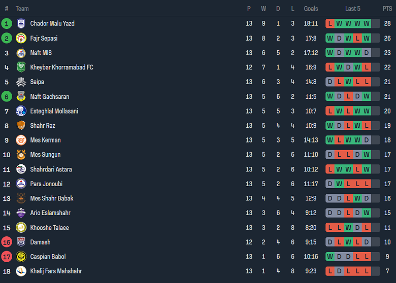Click the Kheybar Khorramabad FC green crest
Image resolution: width=396 pixels, height=283 pixels.
click(x=21, y=67)
